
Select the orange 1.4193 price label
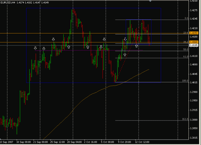coord(194,33)
